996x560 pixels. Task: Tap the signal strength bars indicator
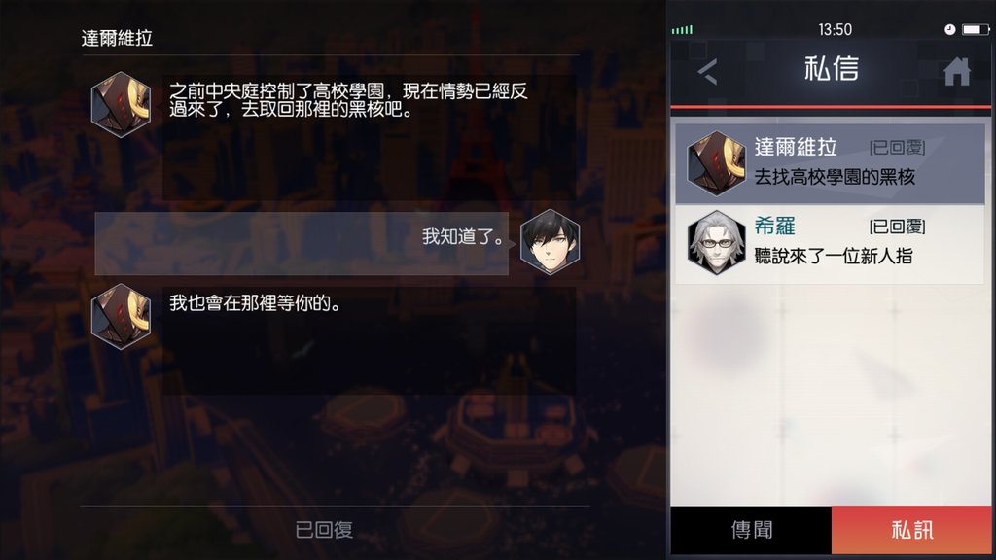[682, 30]
